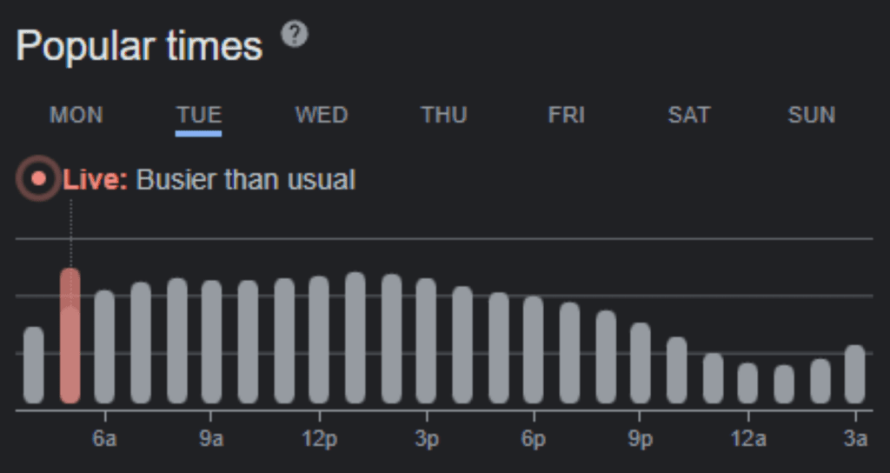Image resolution: width=890 pixels, height=473 pixels.
Task: Open the WED tab
Action: (x=322, y=115)
